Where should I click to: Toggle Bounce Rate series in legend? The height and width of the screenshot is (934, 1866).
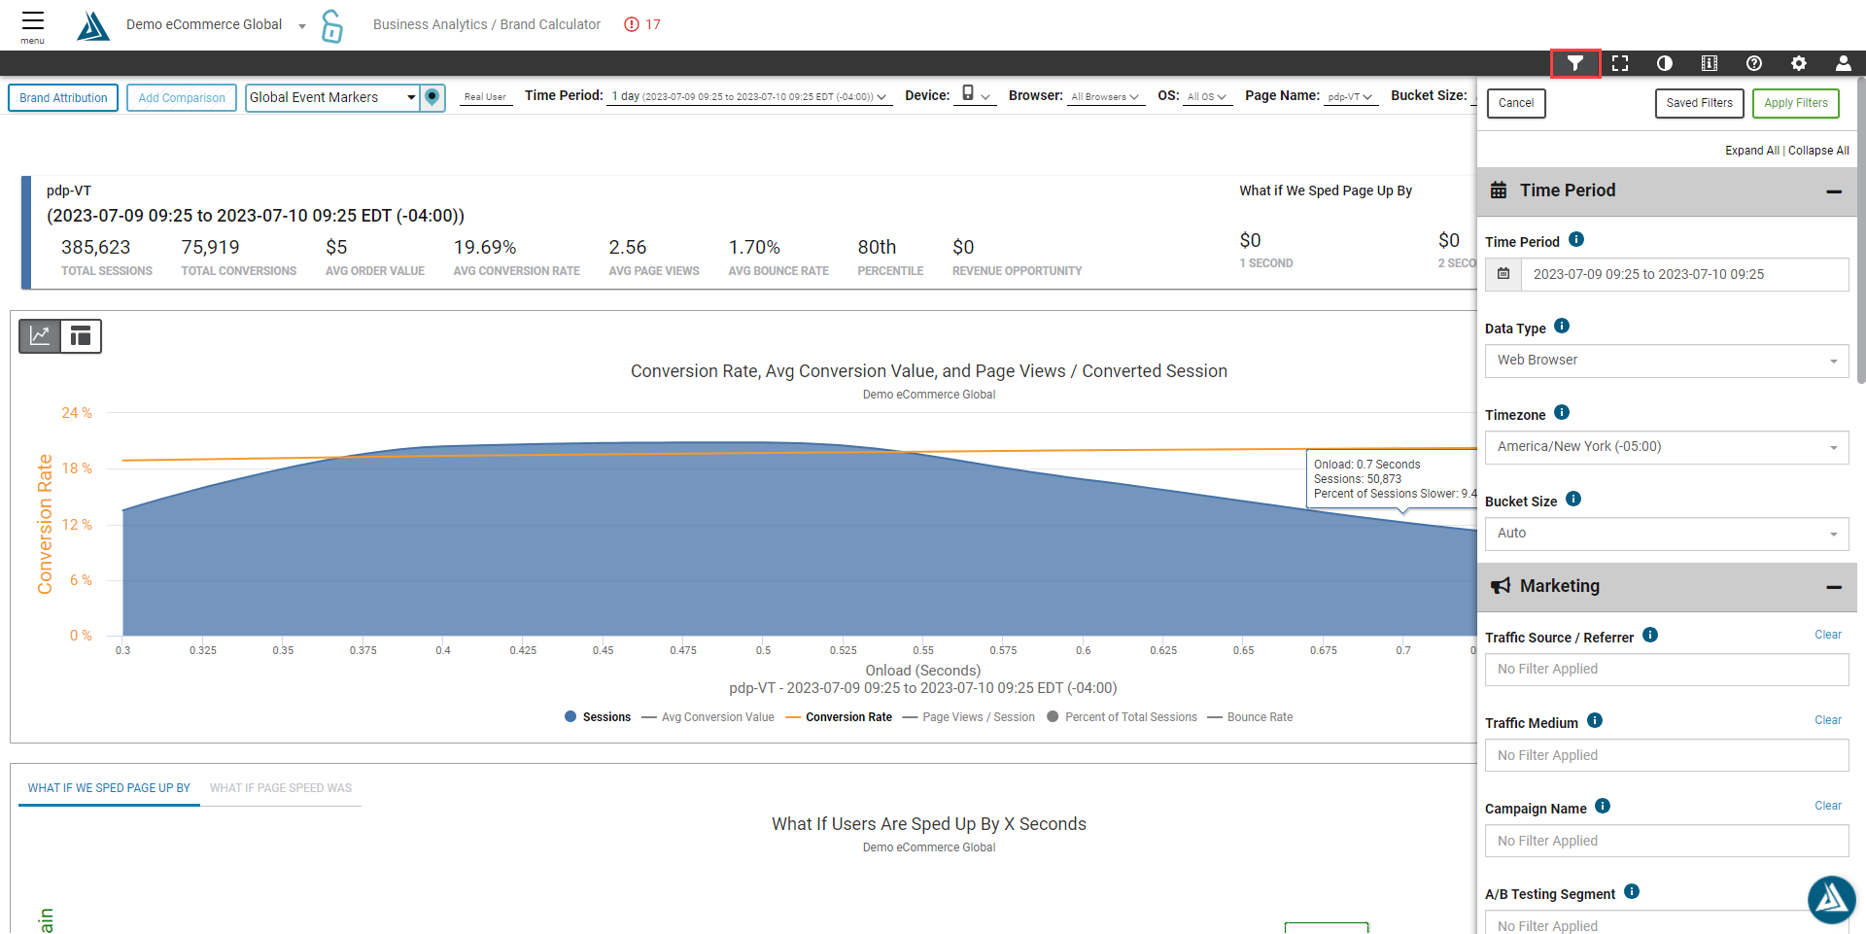coord(1250,717)
